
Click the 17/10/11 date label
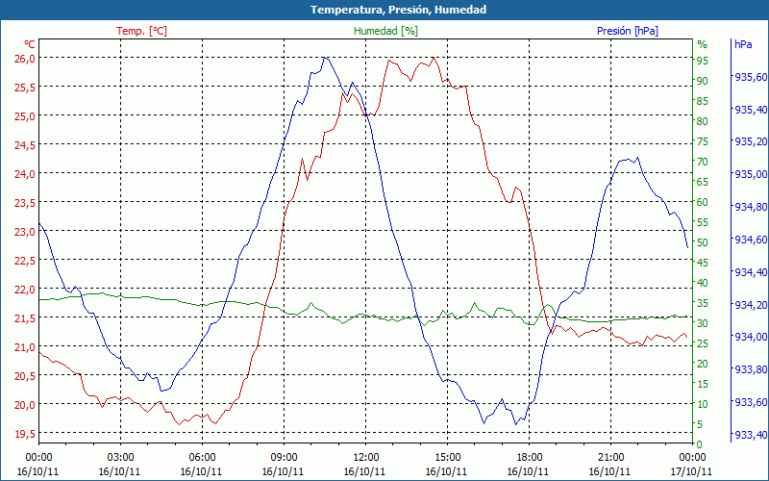[690, 471]
